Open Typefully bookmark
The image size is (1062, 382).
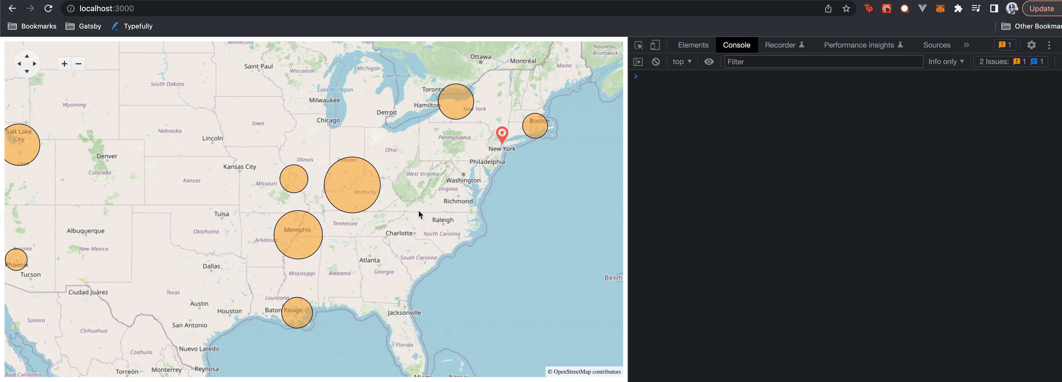click(132, 26)
